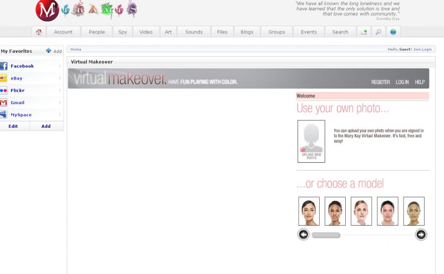Open the Gmail icon in favorites

pyautogui.click(x=3, y=102)
